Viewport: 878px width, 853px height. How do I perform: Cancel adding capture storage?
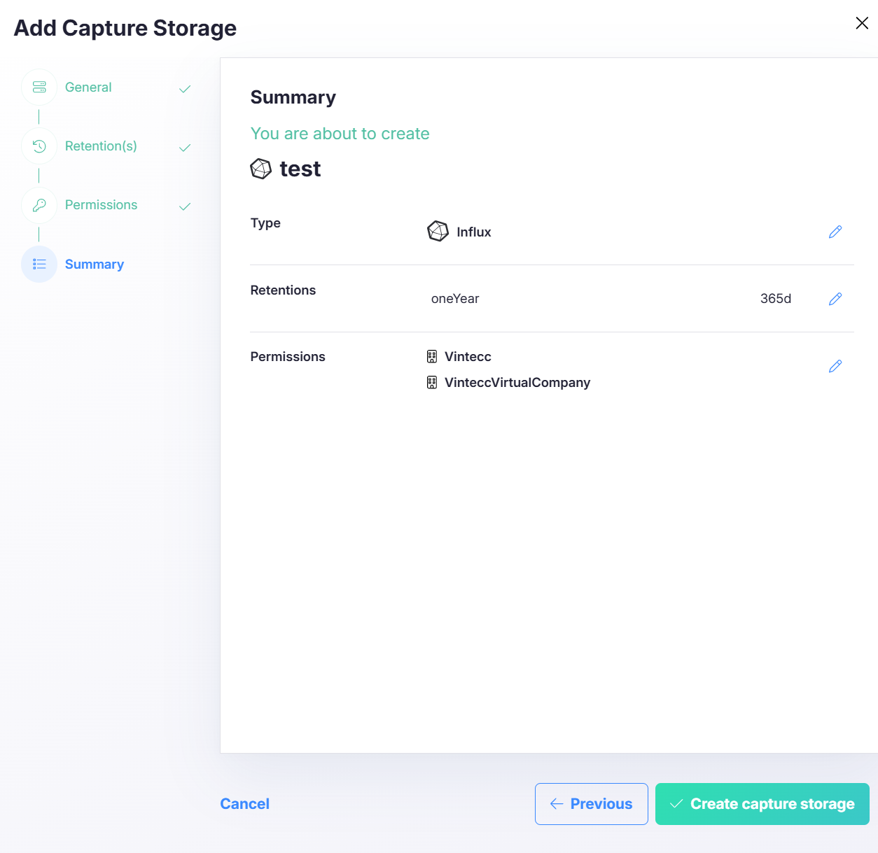pos(245,804)
